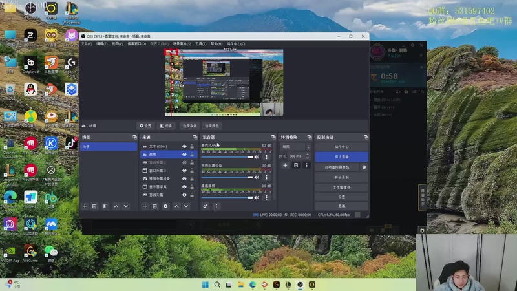The height and width of the screenshot is (291, 517).
Task: Open three-dot menu in the 转场特效 panel
Action: click(x=306, y=166)
